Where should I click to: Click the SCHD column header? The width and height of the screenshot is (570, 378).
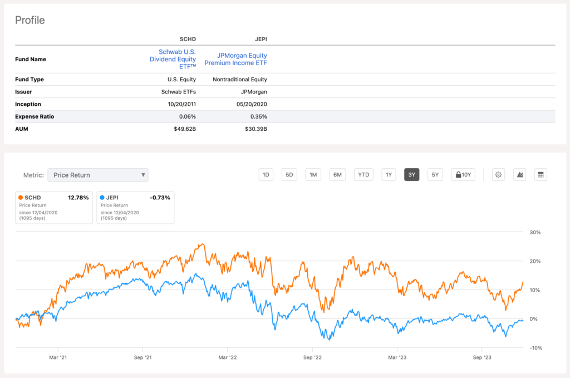tap(188, 40)
